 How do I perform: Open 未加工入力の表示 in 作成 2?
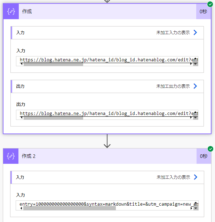point(173,177)
